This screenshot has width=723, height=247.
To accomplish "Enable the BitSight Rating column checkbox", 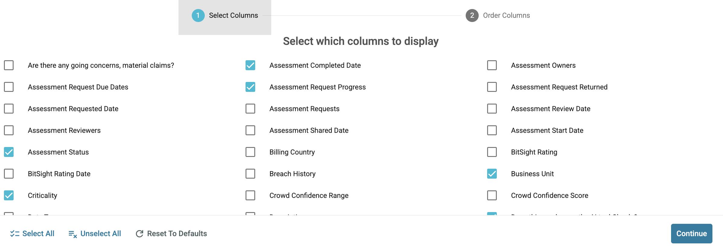I will tap(492, 152).
